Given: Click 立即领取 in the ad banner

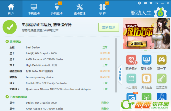Looking at the screenshot, I should pos(137,44).
